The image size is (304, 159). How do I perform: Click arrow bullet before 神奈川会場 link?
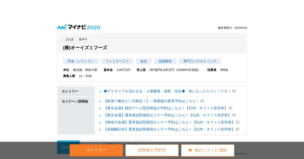[x=100, y=123]
